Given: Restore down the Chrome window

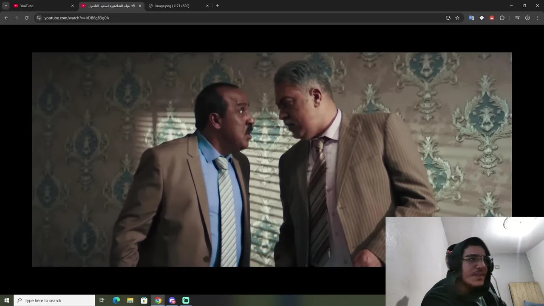Looking at the screenshot, I should [x=524, y=6].
